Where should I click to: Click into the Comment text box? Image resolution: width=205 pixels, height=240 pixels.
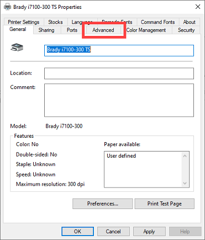(x=119, y=100)
